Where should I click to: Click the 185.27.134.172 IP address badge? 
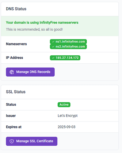coord(65,58)
